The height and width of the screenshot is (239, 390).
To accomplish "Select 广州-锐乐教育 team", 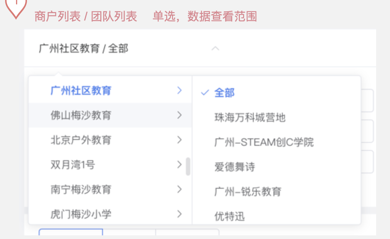I will click(x=248, y=192).
